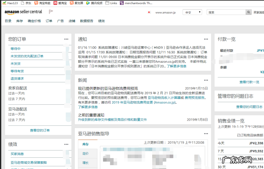This screenshot has height=169, width=264.
Task: Open the 绩效 menu in top navigation
Action: pyautogui.click(x=101, y=21)
